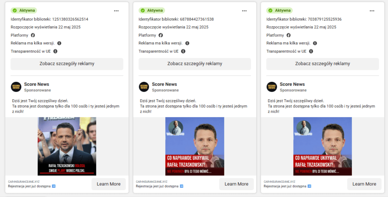This screenshot has height=197, width=388.
Task: Click 'Rozpoczęcie wyświetlania 22 maj 2025' in ad 687884427361538
Action: [173, 27]
